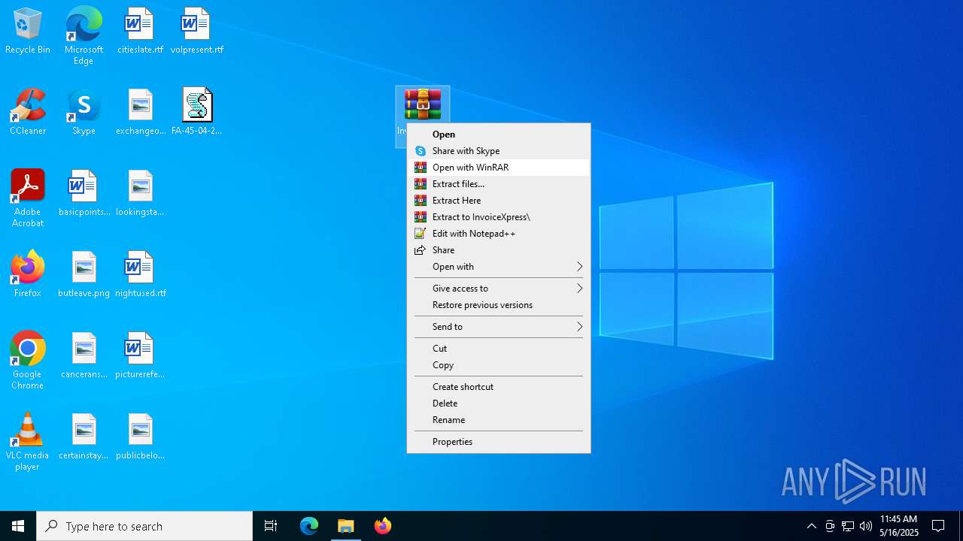Expand the Give access to submenu

point(499,289)
